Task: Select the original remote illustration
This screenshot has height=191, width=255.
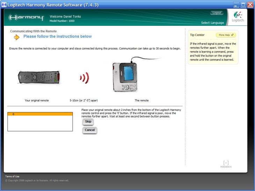Action: click(39, 77)
